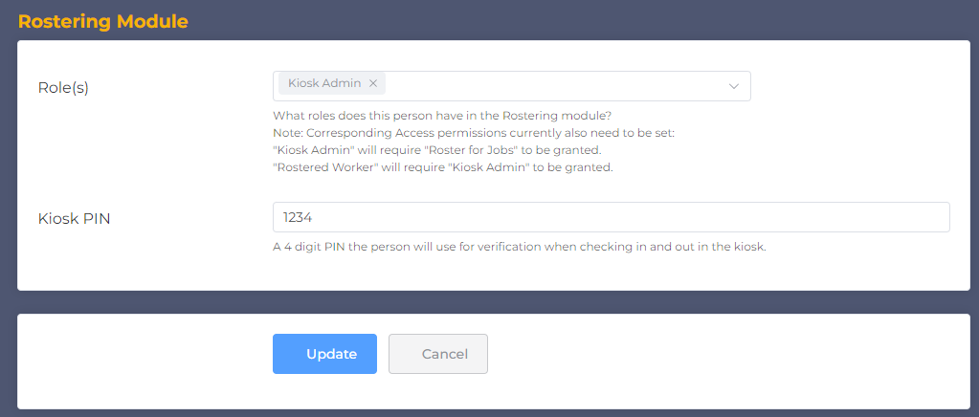Select the Kiosk Admin tag label
979x417 pixels.
pyautogui.click(x=324, y=84)
